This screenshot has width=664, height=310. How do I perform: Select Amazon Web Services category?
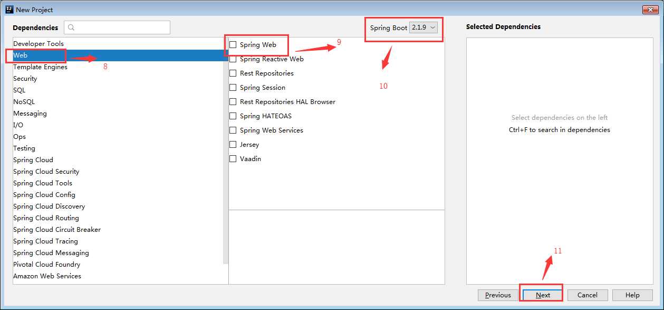coord(118,276)
